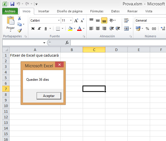Image resolution: width=166 pixels, height=141 pixels.
Task: Click the Redo arrow icon
Action: coord(27,4)
